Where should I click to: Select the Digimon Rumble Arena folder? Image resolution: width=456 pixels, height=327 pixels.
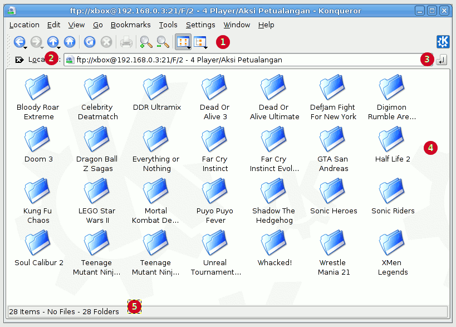point(392,97)
